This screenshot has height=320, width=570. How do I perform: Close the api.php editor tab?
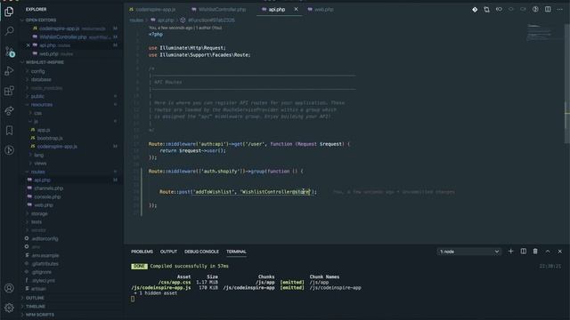coord(296,10)
